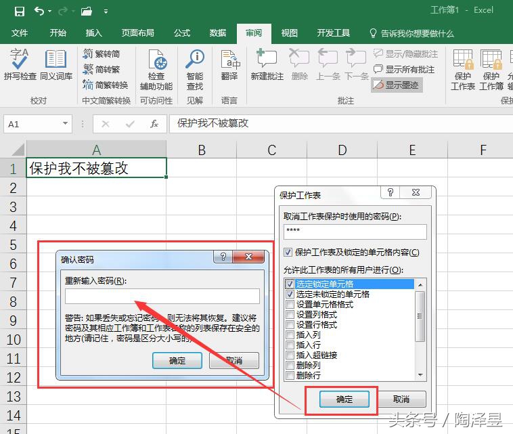Click 取消 in 保护工作表 dialog
This screenshot has height=434, width=513.
click(401, 399)
